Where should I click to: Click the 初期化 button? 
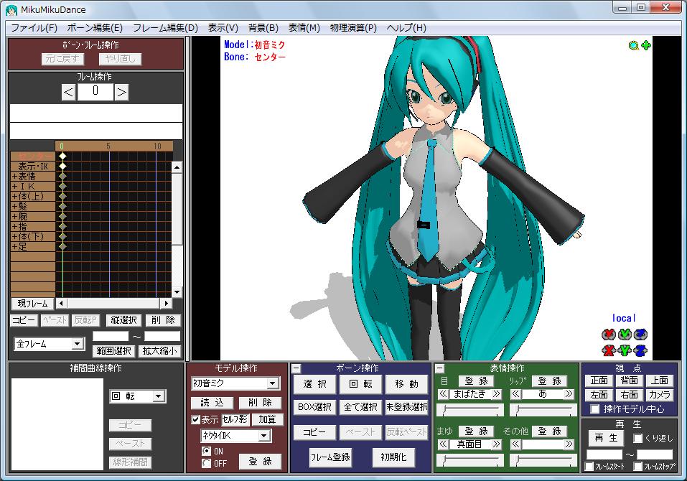point(393,457)
